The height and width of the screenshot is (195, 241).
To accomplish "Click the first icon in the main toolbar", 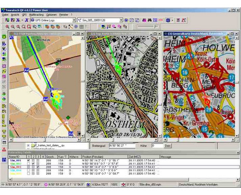I will click(x=7, y=20).
